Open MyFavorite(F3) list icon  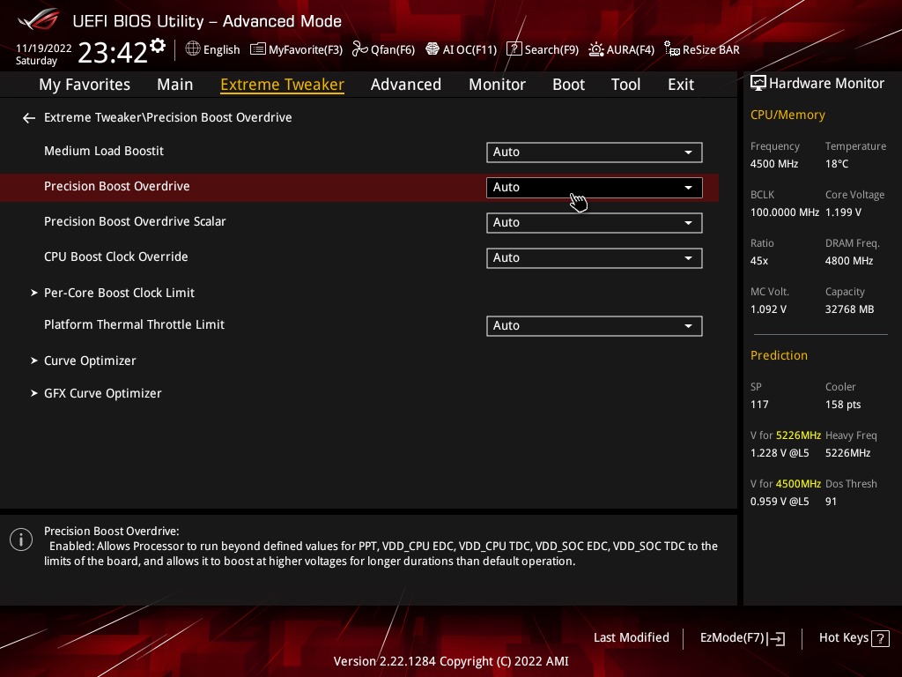[258, 49]
